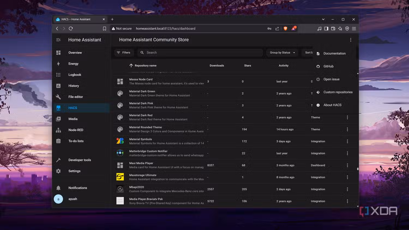Open Massa Node Card repository row
This screenshot has height=230, width=409.
pos(213,81)
